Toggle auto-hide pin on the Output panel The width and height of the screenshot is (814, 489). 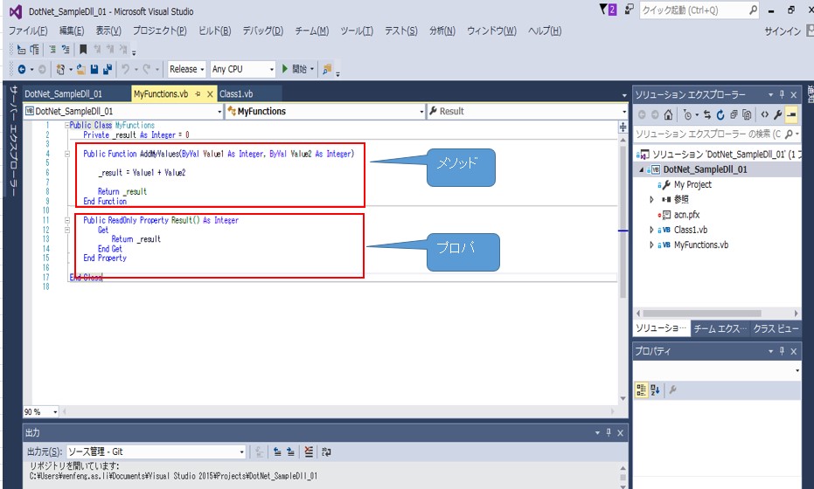pyautogui.click(x=609, y=432)
